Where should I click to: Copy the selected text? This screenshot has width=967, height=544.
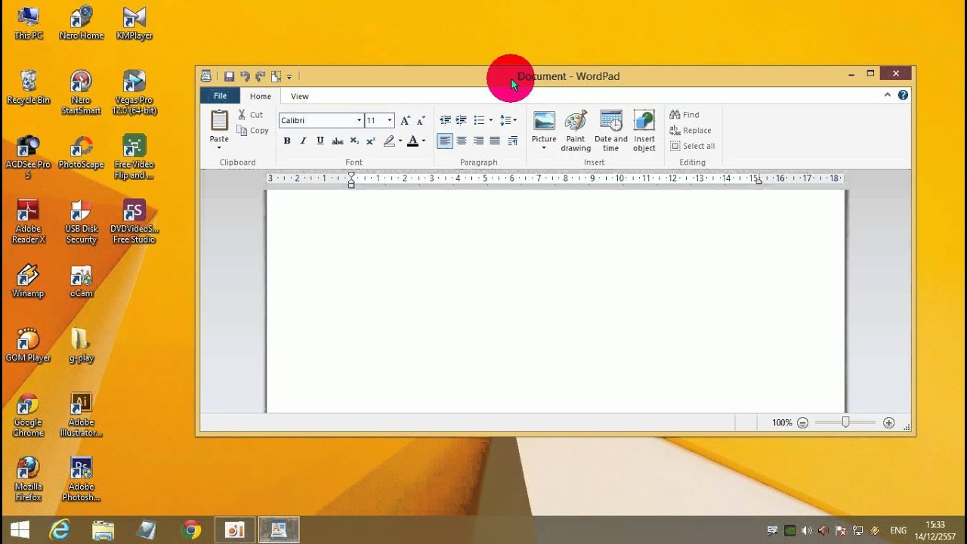point(253,131)
